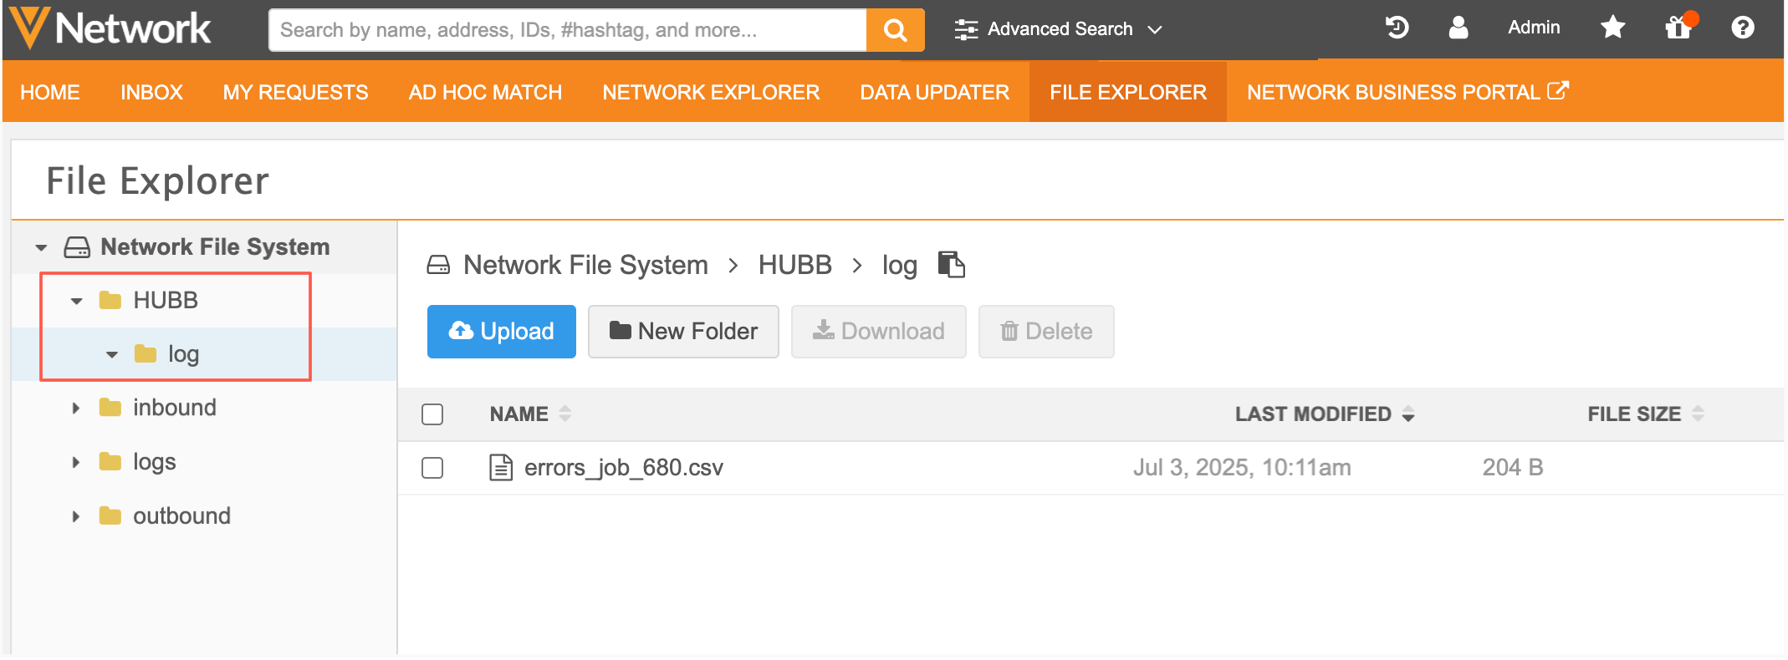Viewport: 1788px width, 660px height.
Task: Click the Network File System drive icon in tree
Action: [77, 247]
